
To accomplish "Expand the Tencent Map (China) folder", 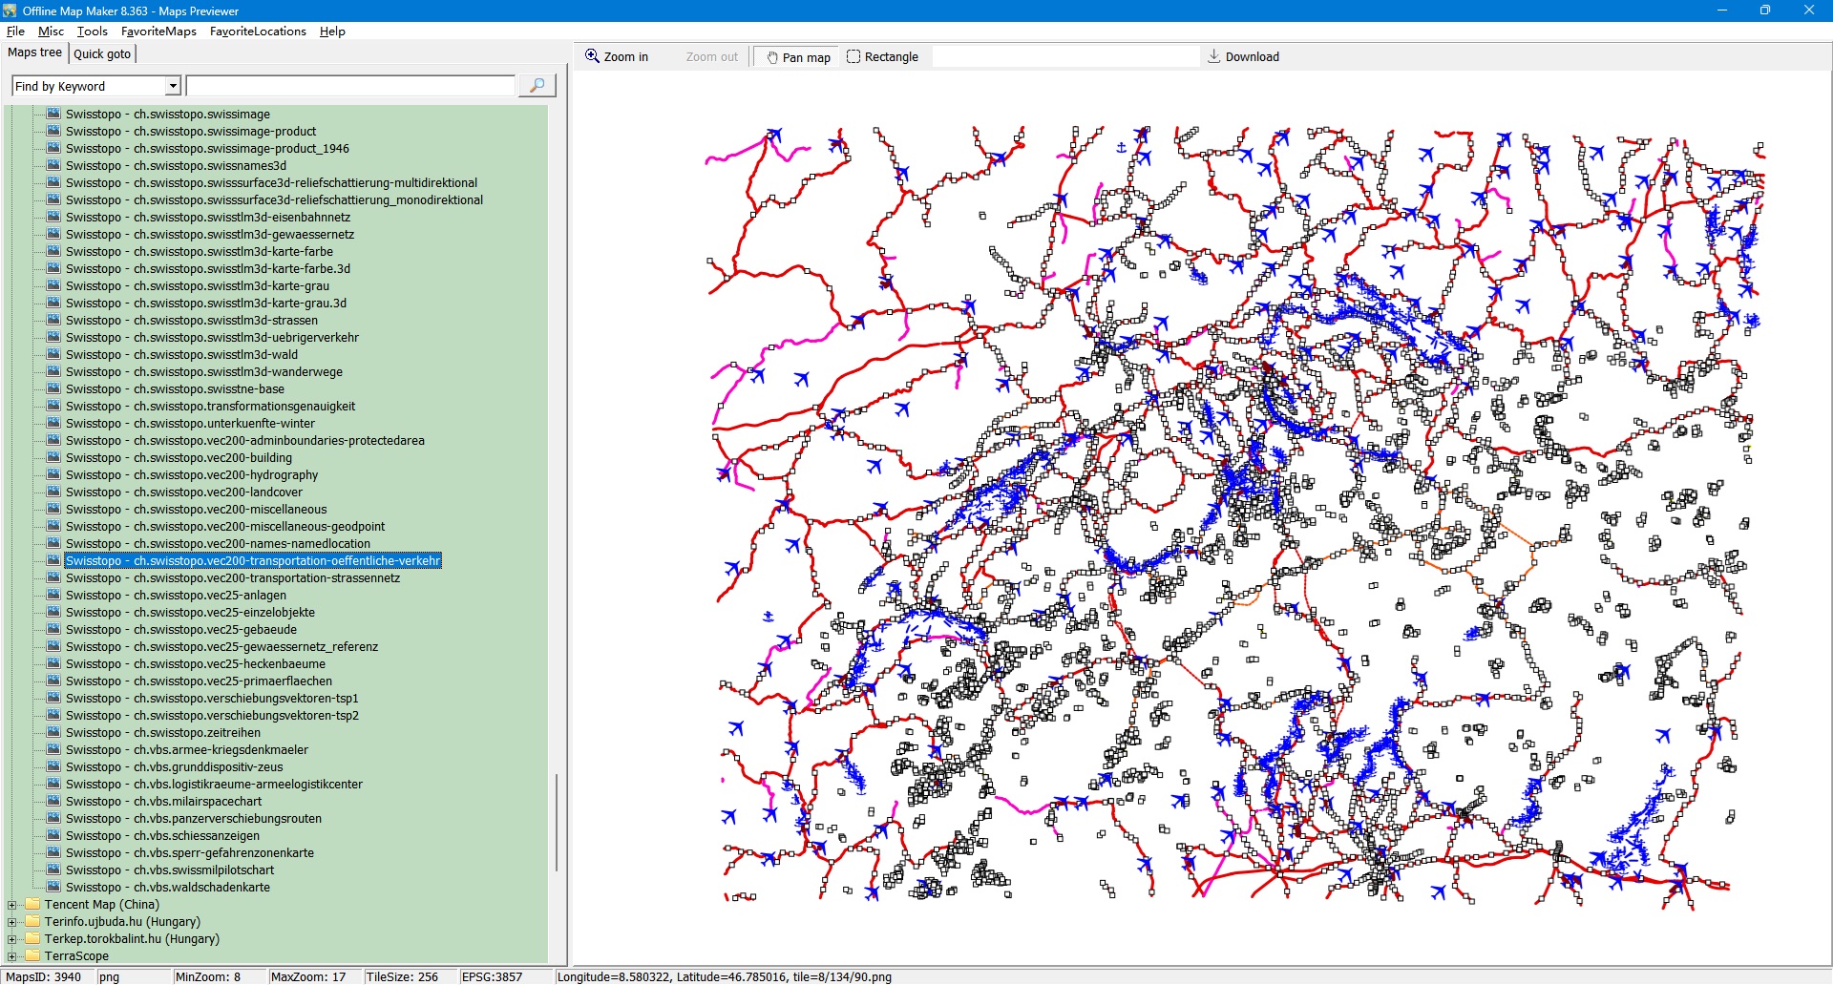I will [x=12, y=905].
